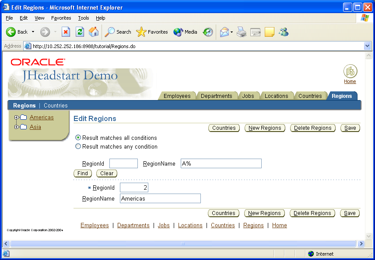
Task: Click the browser Refresh icon
Action: point(80,32)
